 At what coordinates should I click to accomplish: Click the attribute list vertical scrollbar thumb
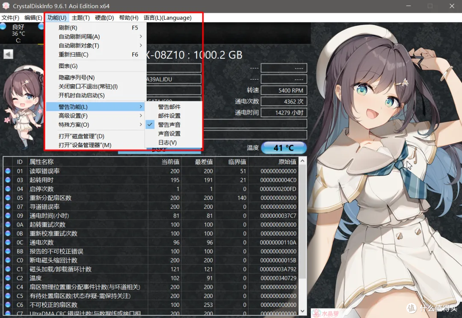pos(302,222)
